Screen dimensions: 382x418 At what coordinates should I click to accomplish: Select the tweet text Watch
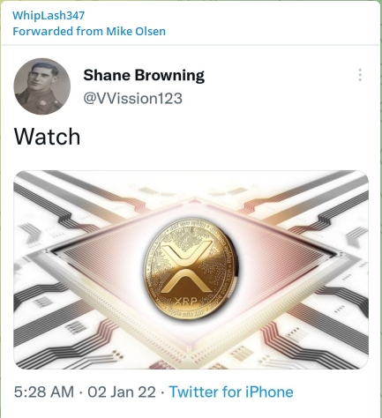point(47,137)
